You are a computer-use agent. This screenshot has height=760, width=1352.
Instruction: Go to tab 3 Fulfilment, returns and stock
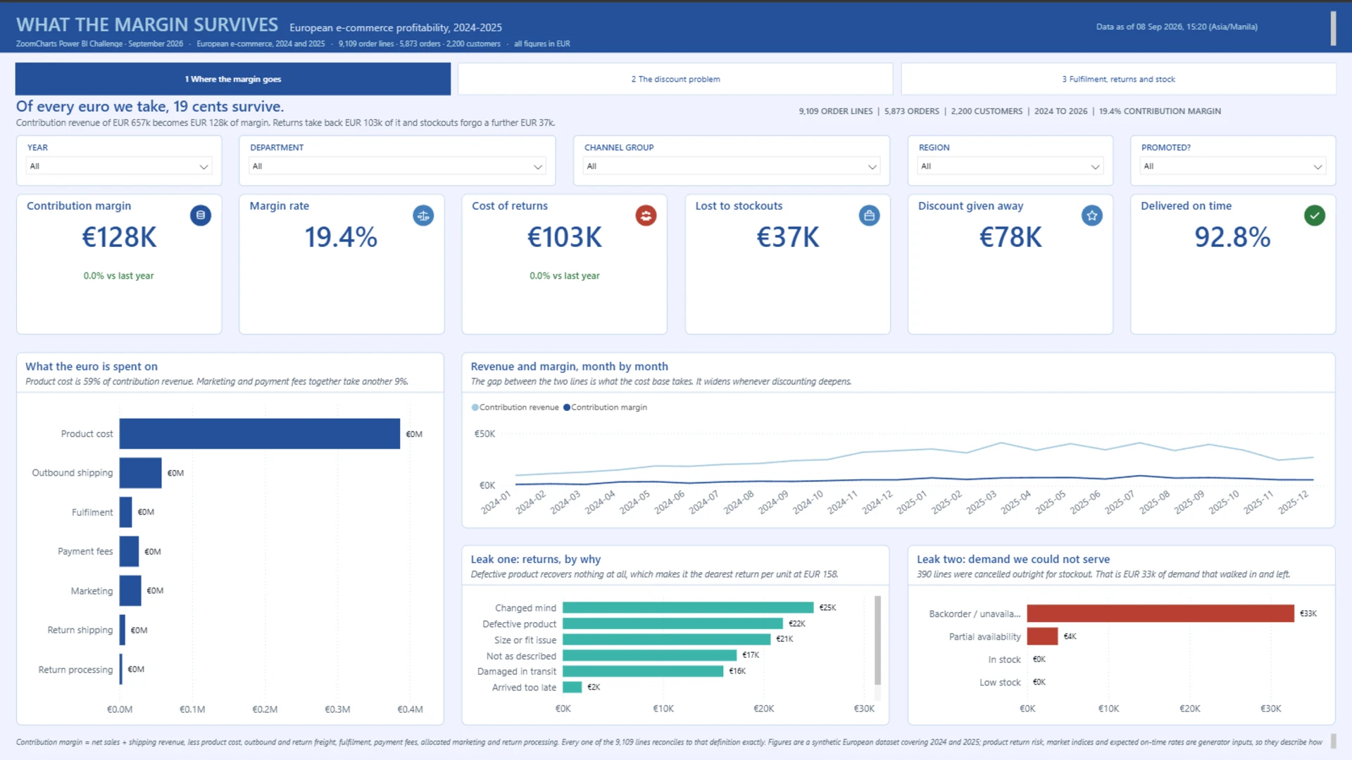(1118, 79)
